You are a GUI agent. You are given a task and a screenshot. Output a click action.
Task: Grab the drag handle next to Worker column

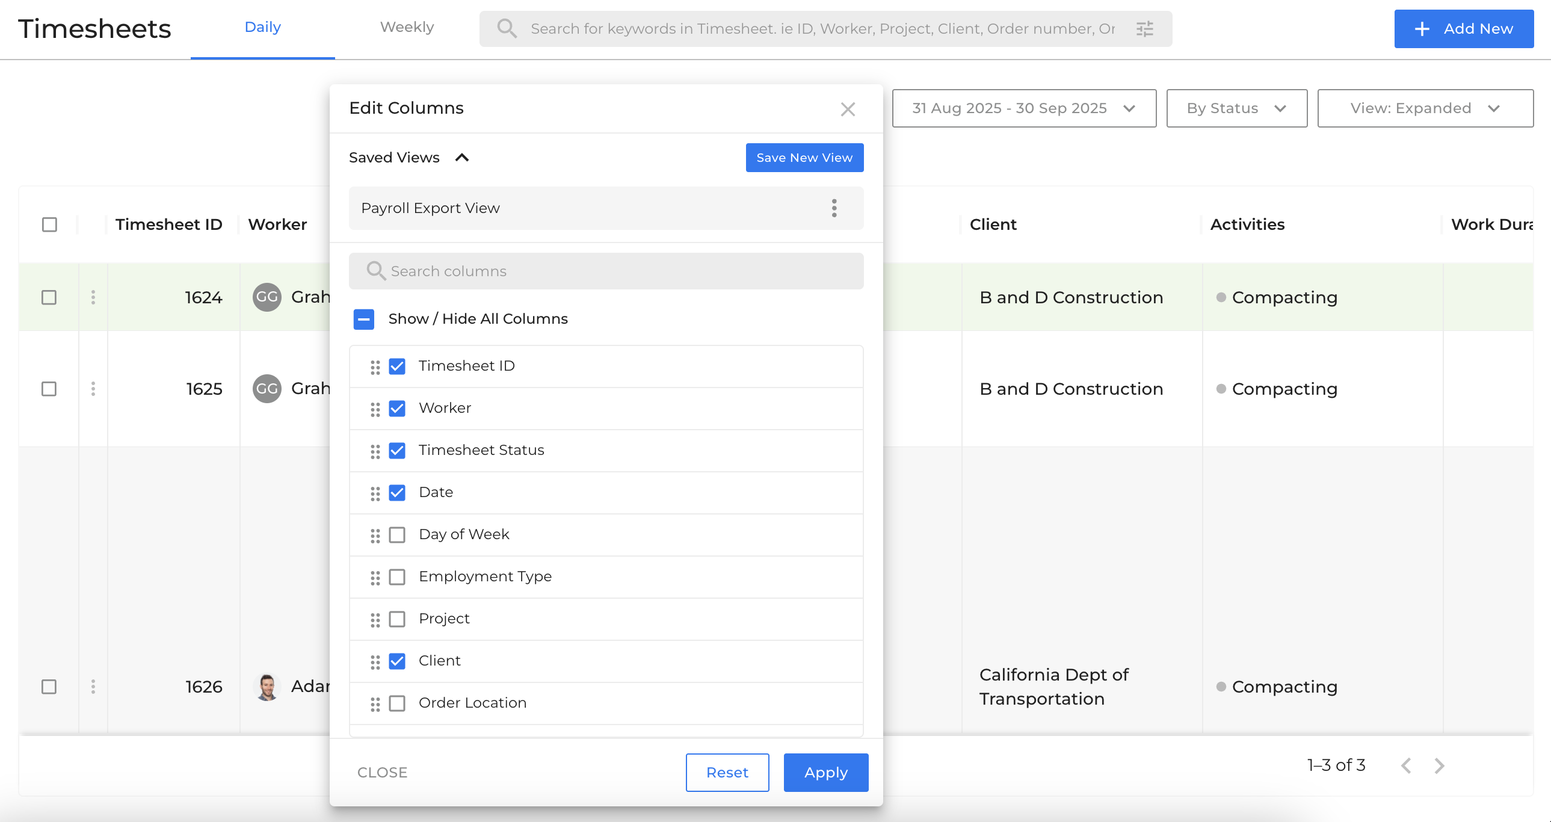[375, 408]
